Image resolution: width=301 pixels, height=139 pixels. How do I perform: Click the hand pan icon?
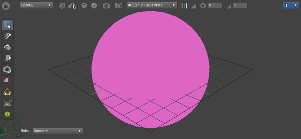(x=6, y=5)
